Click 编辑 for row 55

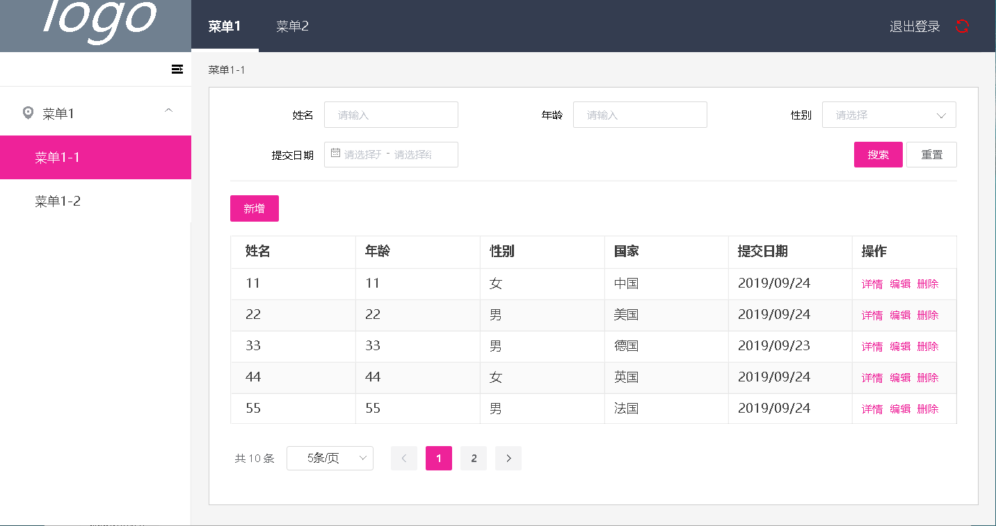[x=900, y=409]
